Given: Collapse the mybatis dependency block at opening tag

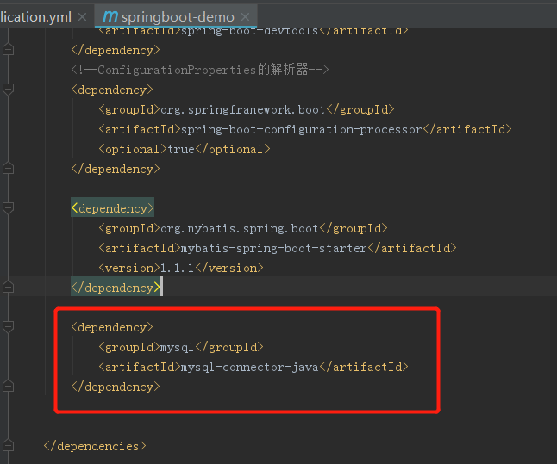Looking at the screenshot, I should [x=9, y=208].
